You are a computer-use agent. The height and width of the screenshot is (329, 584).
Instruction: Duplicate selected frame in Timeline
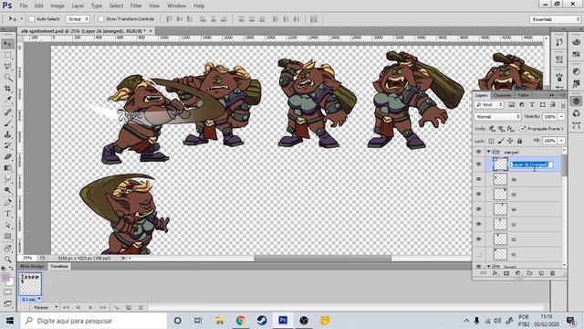128,307
